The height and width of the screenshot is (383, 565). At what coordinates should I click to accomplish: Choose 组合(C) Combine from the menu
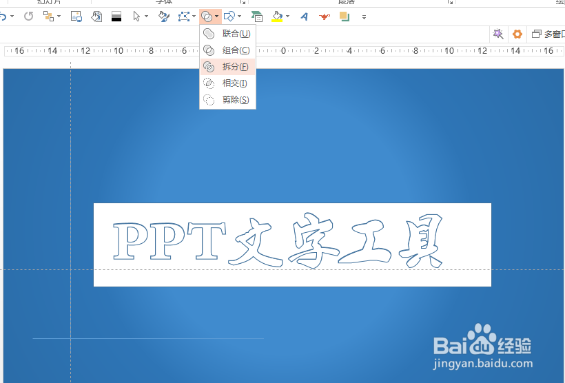228,50
